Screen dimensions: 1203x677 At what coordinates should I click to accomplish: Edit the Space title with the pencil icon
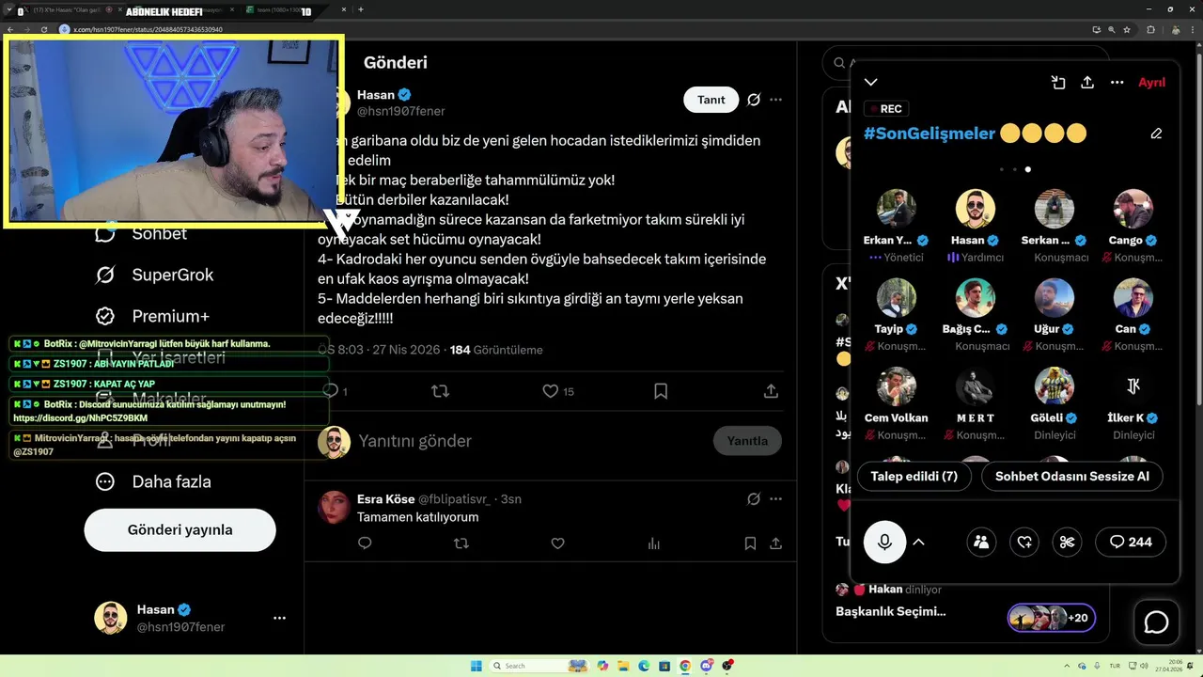[1156, 134]
